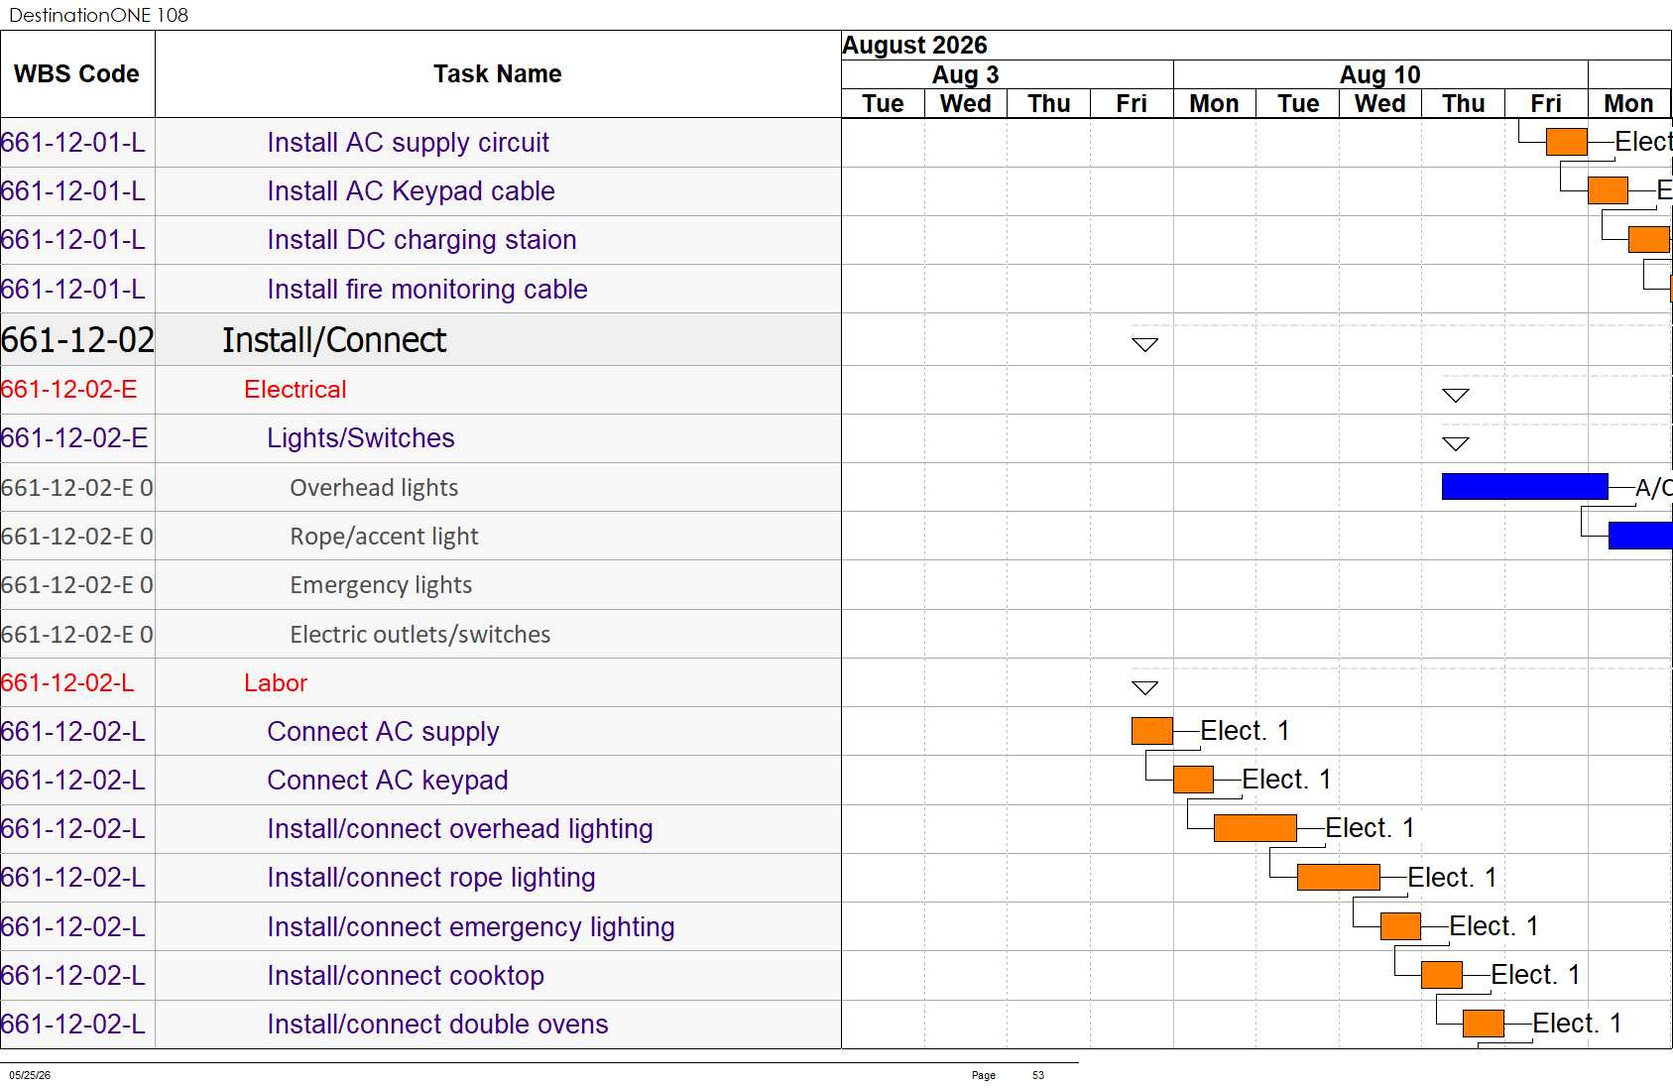Click the orange rope lighting labor bar

[x=1339, y=877]
